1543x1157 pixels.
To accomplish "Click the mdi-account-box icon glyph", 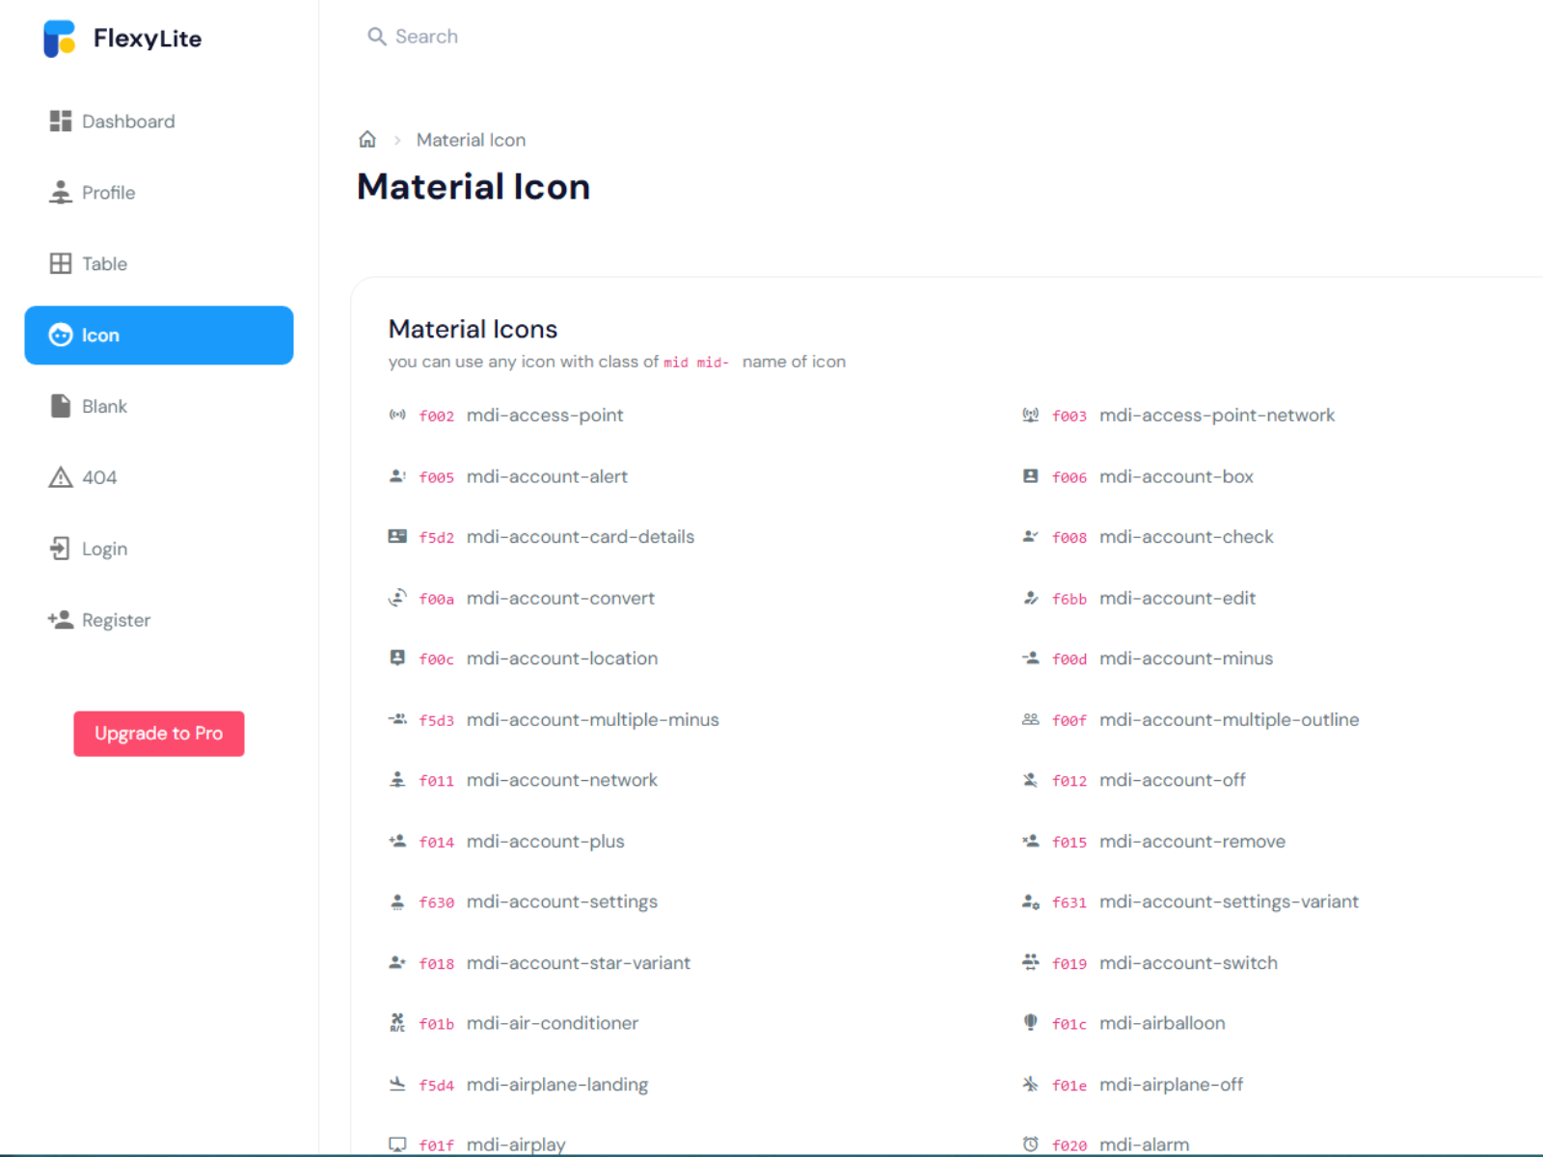I will (x=1030, y=476).
